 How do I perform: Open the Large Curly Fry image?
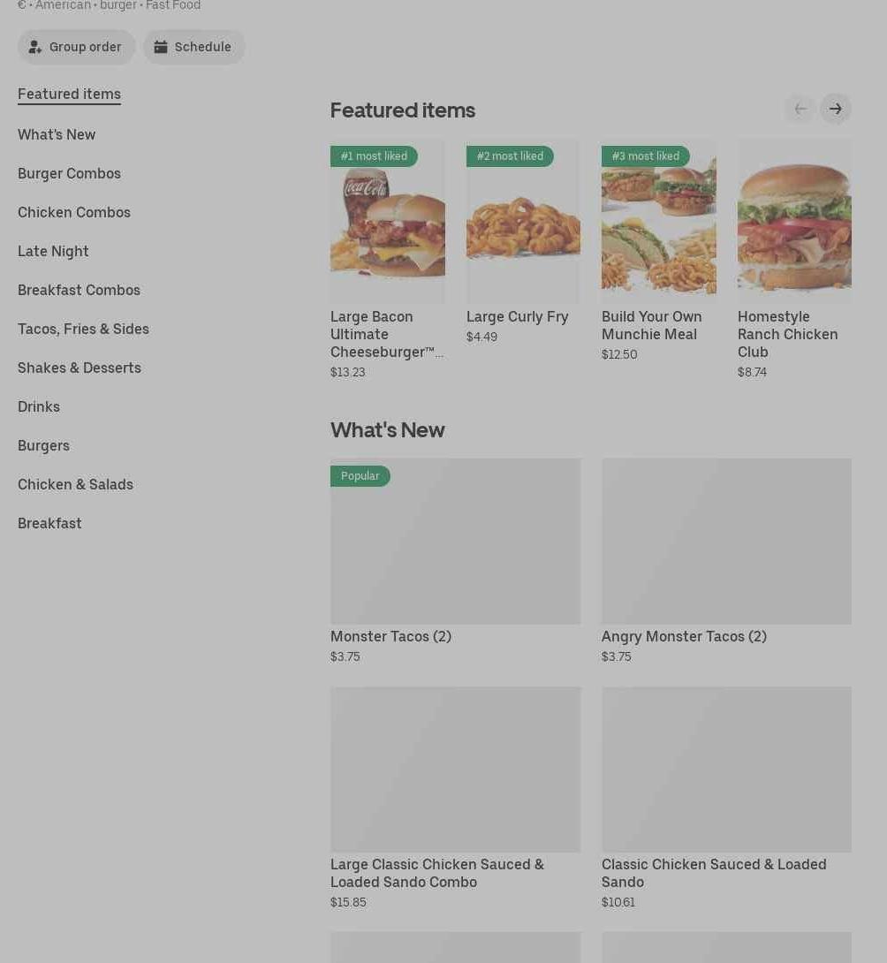(x=523, y=221)
